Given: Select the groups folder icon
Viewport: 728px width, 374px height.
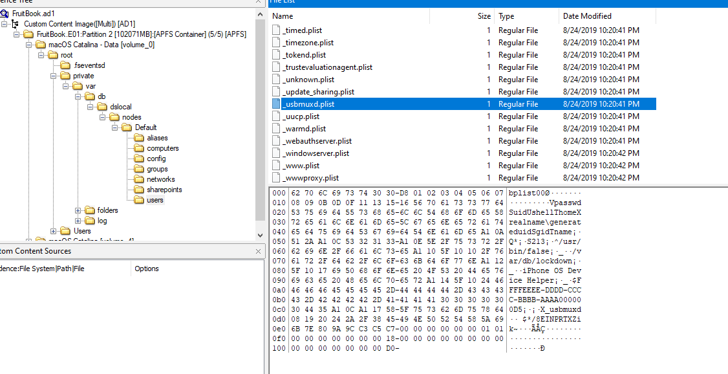Looking at the screenshot, I should pyautogui.click(x=139, y=169).
